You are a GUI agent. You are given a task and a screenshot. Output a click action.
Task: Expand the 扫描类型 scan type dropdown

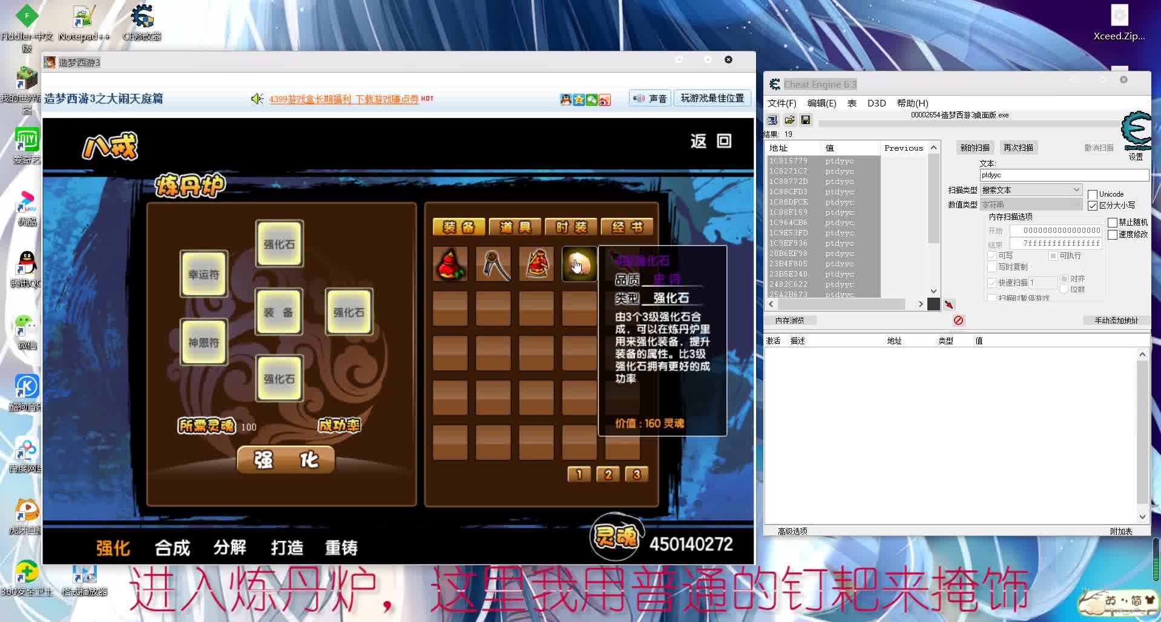click(1076, 190)
